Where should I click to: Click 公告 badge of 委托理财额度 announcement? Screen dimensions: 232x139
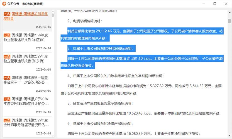coord(7,99)
